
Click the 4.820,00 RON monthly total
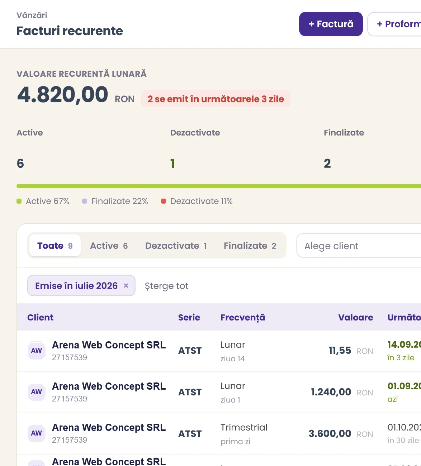point(76,95)
